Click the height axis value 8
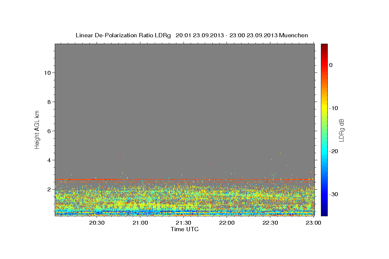 pos(49,102)
